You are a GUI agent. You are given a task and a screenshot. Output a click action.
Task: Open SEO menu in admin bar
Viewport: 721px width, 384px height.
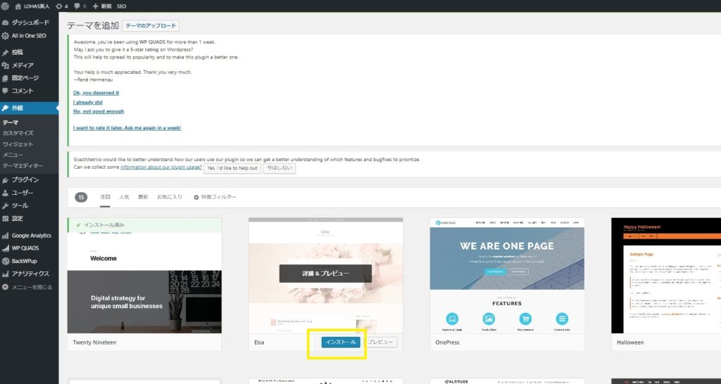pyautogui.click(x=121, y=6)
